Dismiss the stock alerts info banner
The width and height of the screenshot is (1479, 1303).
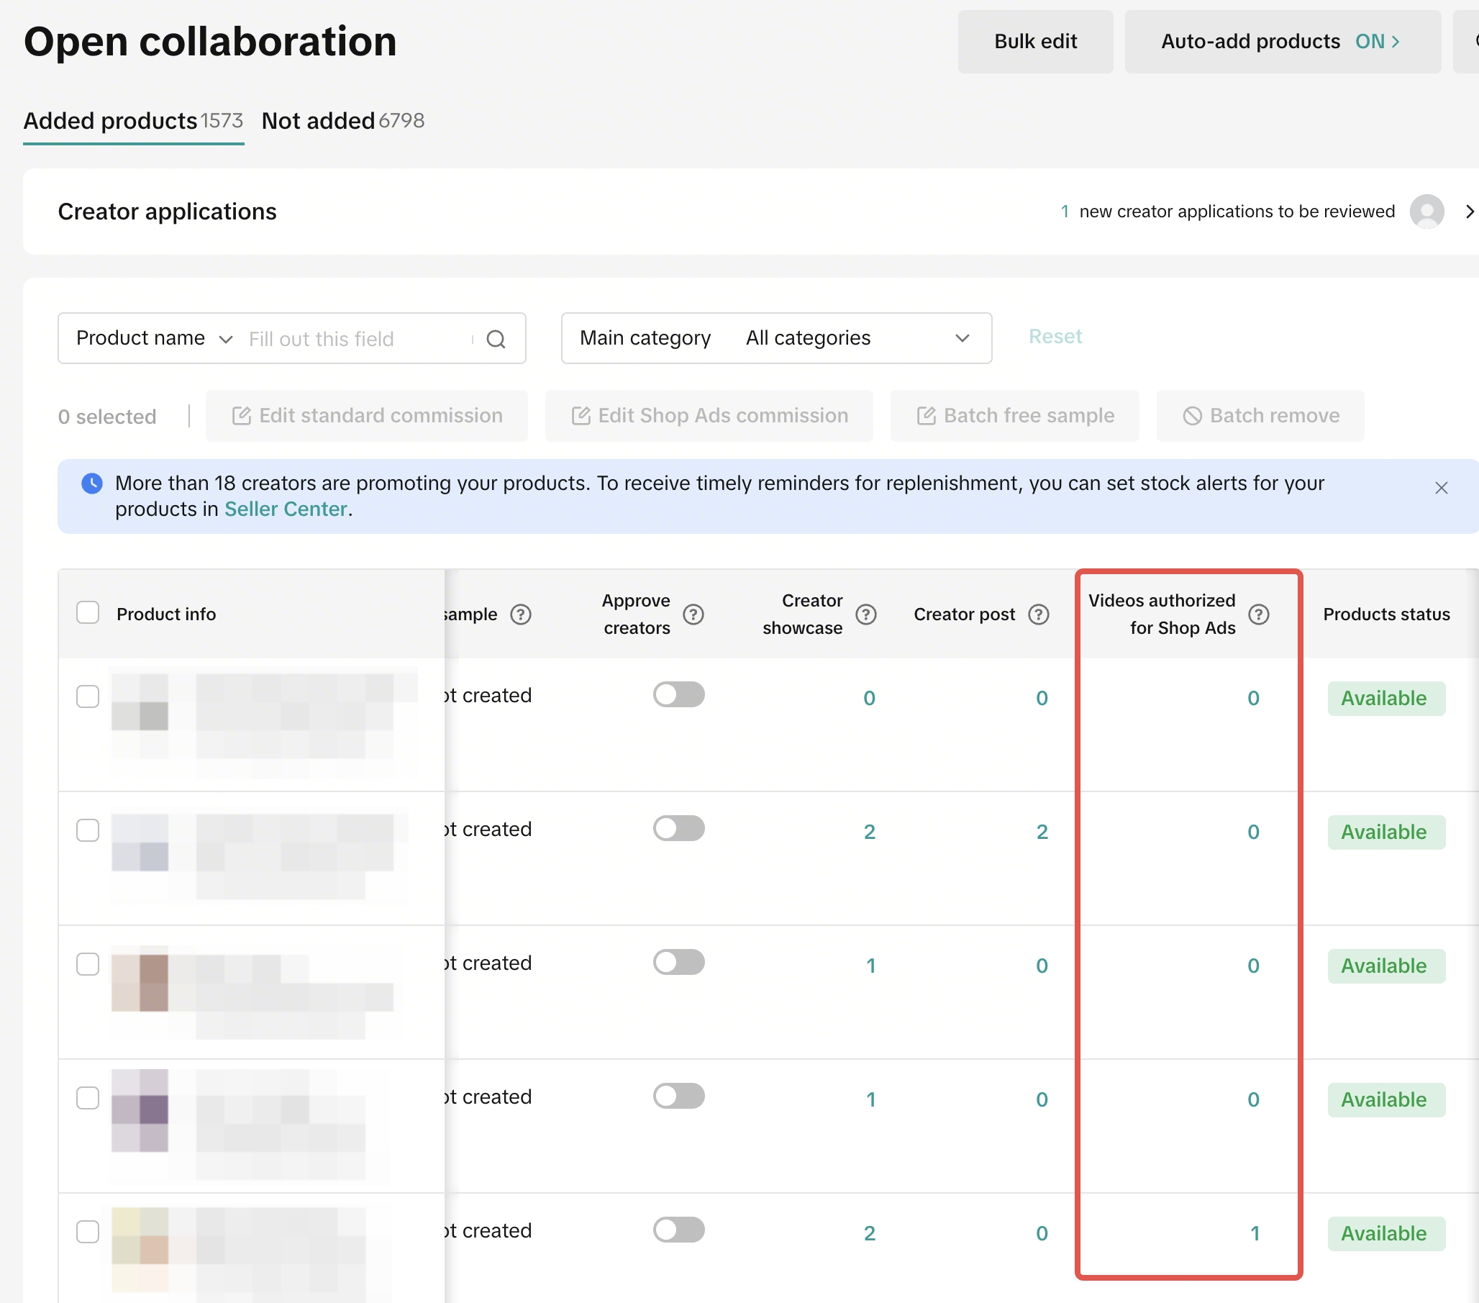coord(1441,488)
